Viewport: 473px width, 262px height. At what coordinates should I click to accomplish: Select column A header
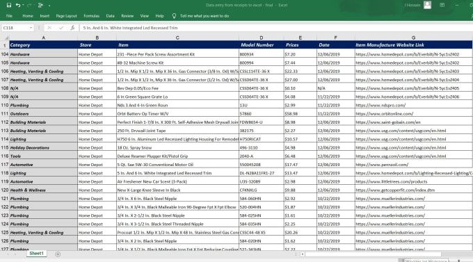pyautogui.click(x=43, y=38)
